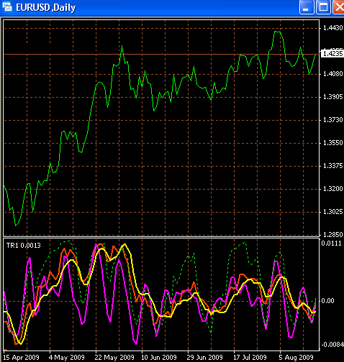Image resolution: width=344 pixels, height=362 pixels.
Task: Select the 29 Jun 2009 date label
Action: coord(204,358)
